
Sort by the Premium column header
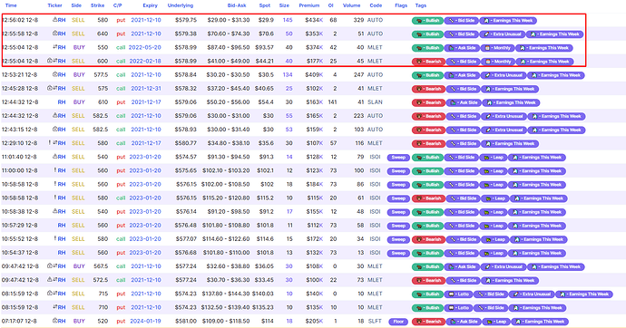coord(309,5)
